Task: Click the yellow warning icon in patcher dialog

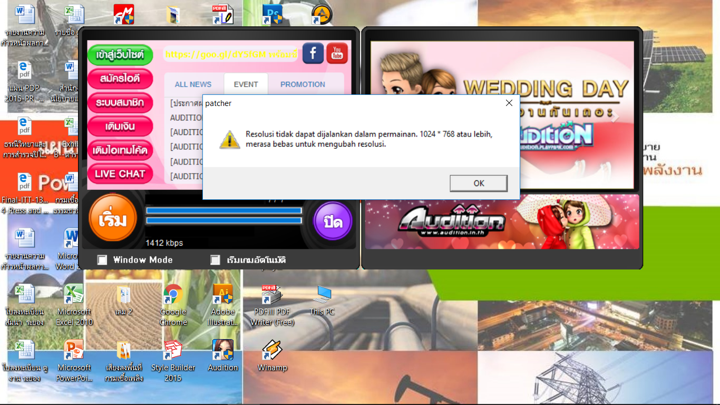Action: pyautogui.click(x=230, y=139)
